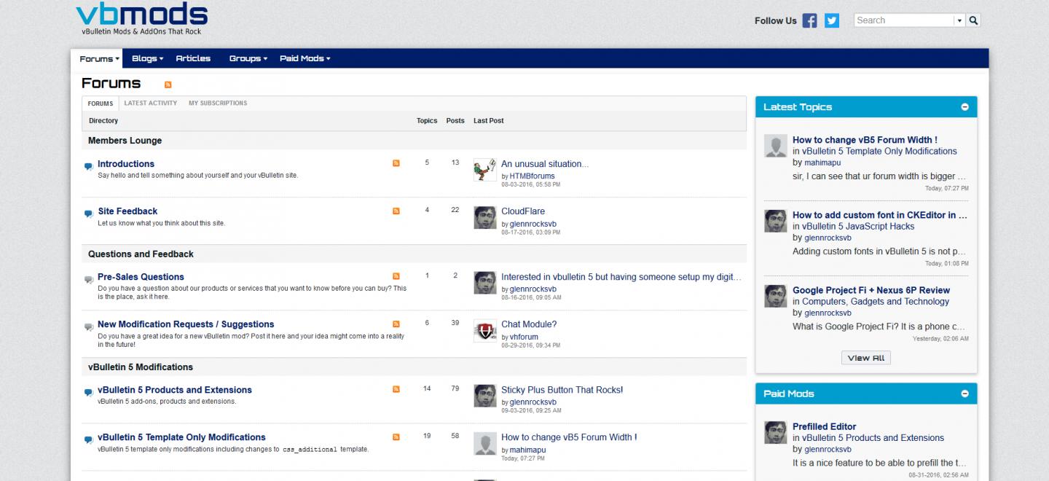Open vhforum user profile link
Screen dimensions: 1049x481
coord(524,337)
